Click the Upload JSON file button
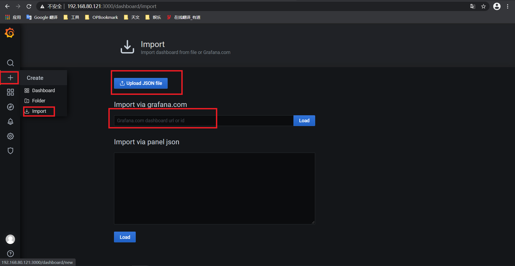 pyautogui.click(x=141, y=83)
